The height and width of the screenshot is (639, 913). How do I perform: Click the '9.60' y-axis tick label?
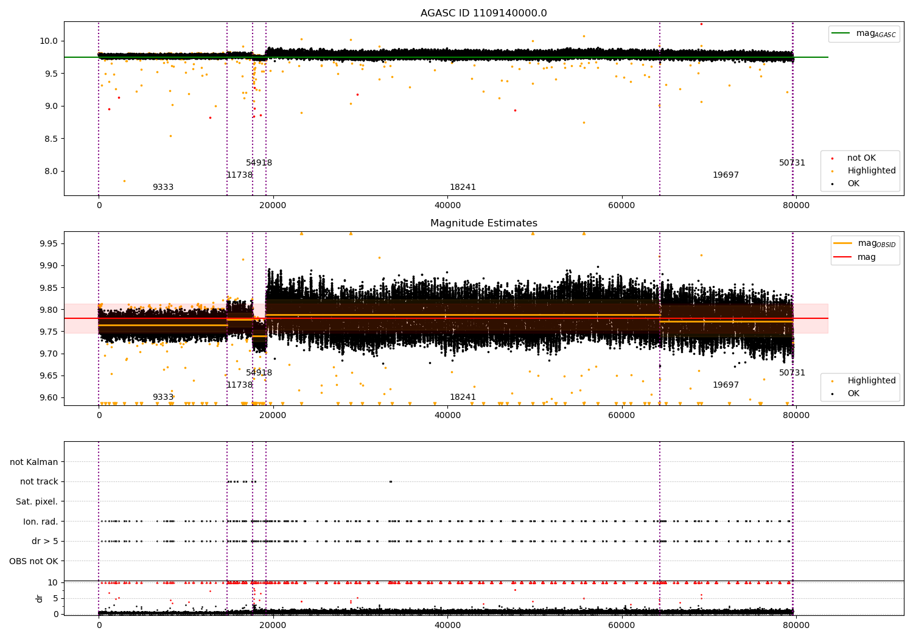[49, 398]
